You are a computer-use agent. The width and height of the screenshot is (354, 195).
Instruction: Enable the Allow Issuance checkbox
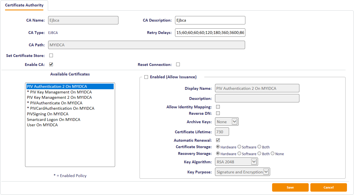click(146, 77)
